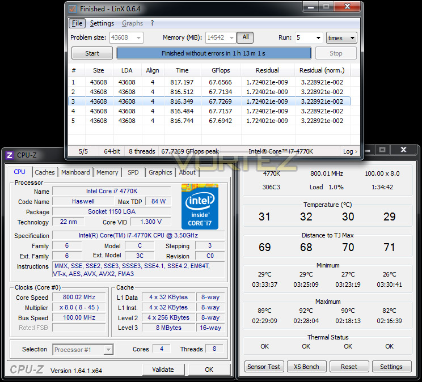Image resolution: width=422 pixels, height=382 pixels.
Task: Switch to the Mainboard tab
Action: point(75,172)
